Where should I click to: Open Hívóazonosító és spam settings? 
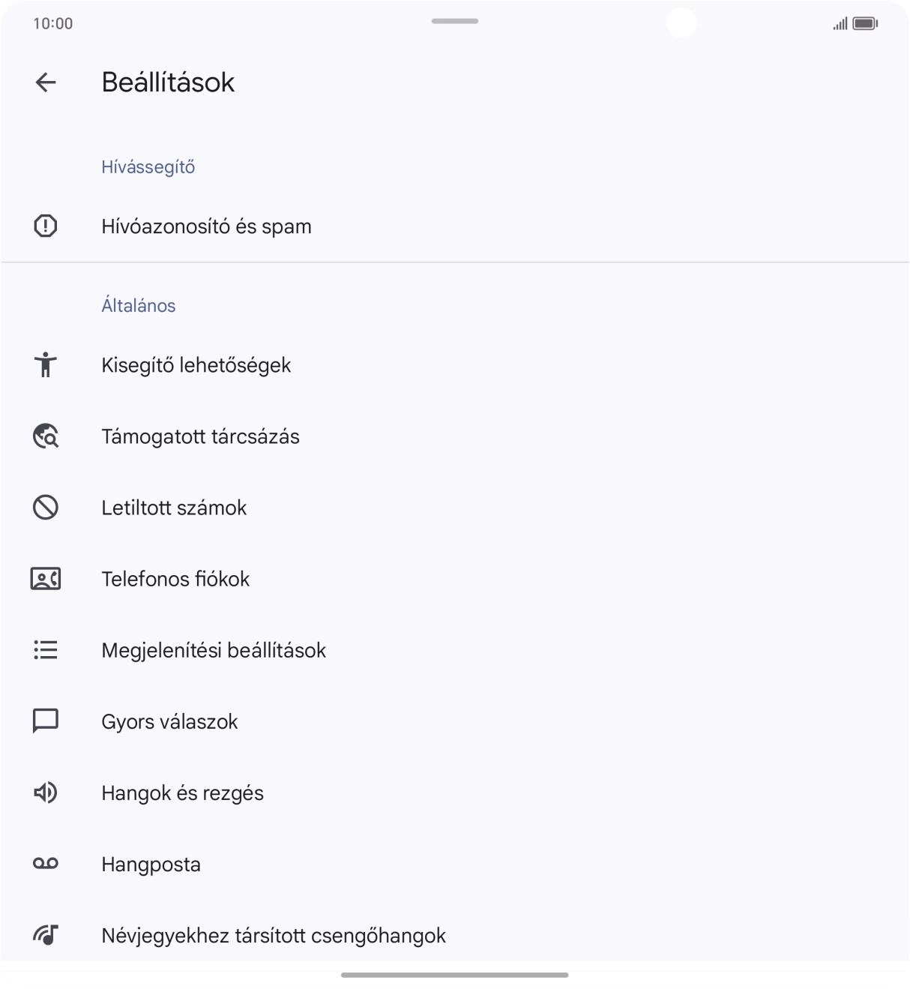207,226
